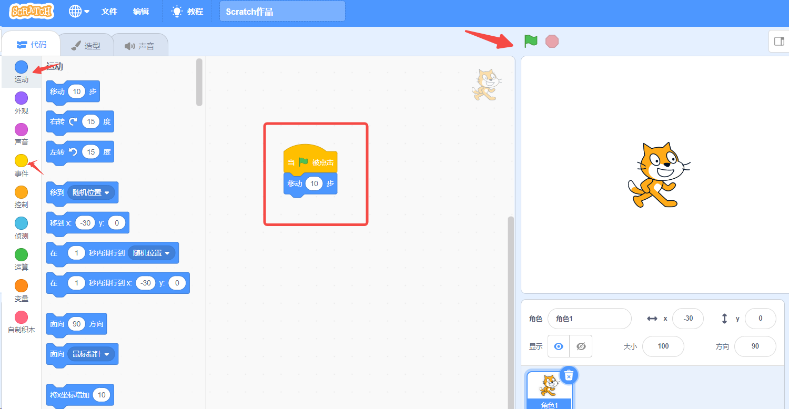This screenshot has width=789, height=409.
Task: Switch to the 代码 tab
Action: [31, 45]
